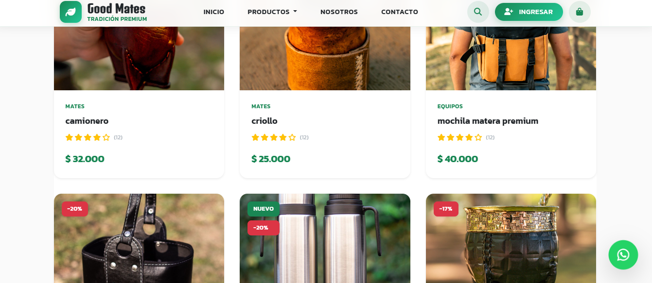Viewport: 652px width, 283px height.
Task: Click the -17% discount badge on the mate
Action: 446,209
